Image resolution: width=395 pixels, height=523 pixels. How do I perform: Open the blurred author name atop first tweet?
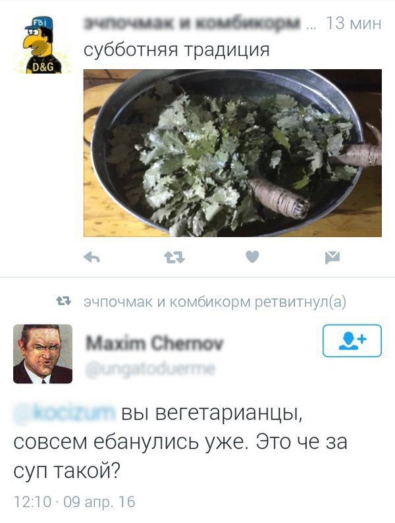[x=192, y=23]
